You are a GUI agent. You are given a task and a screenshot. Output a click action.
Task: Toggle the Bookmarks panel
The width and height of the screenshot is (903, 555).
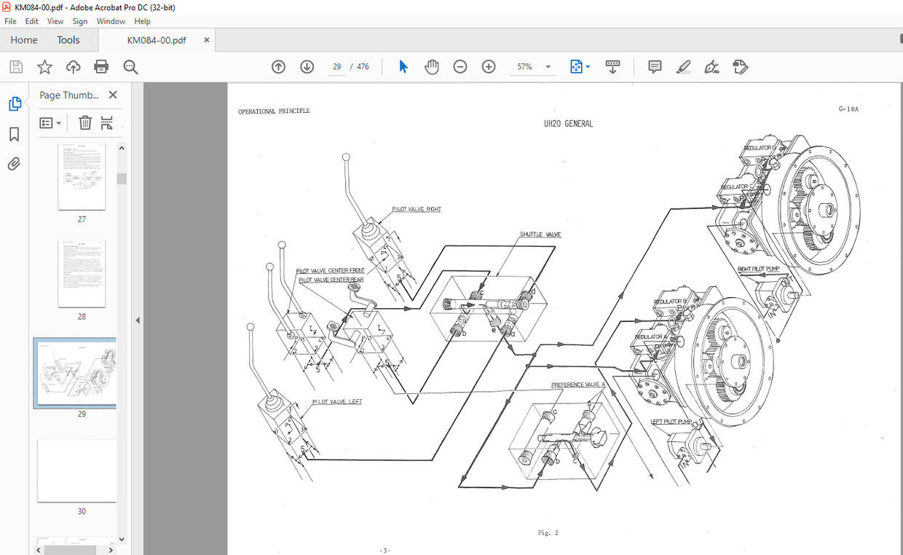click(x=15, y=134)
